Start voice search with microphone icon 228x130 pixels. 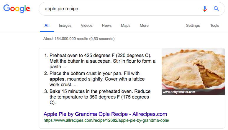click(x=205, y=9)
